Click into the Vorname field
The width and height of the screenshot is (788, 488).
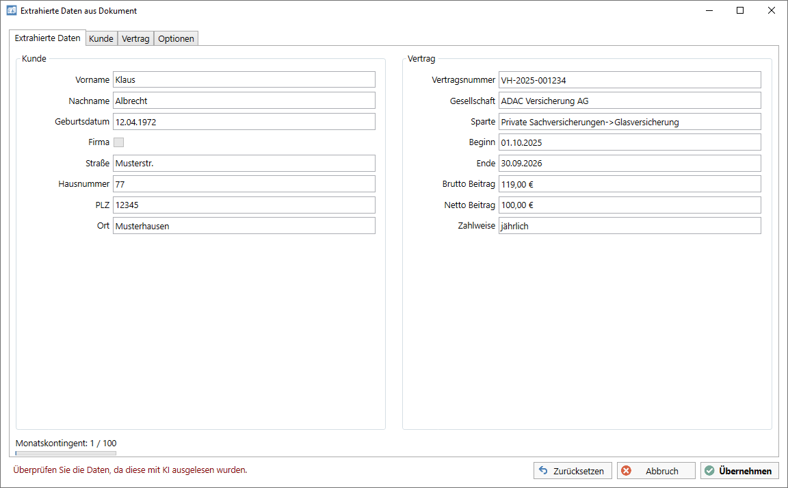tap(244, 80)
